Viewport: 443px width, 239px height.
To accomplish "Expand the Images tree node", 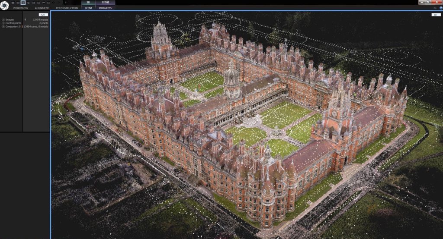I will pos(3,20).
